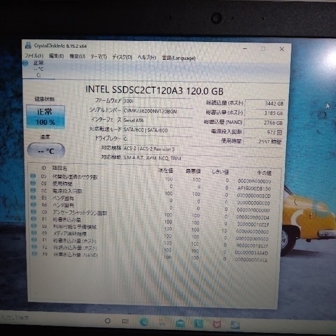Select the 総読み込み量 (ホスト) attribute row
The width and height of the screenshot is (336, 336).
pyautogui.click(x=151, y=249)
